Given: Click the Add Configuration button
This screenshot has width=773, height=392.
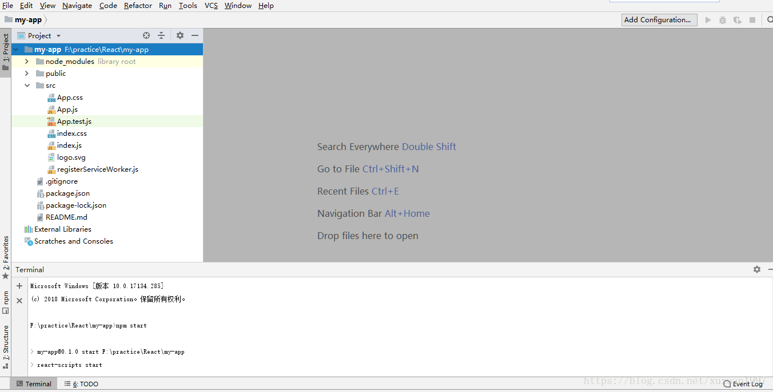Looking at the screenshot, I should click(x=659, y=19).
